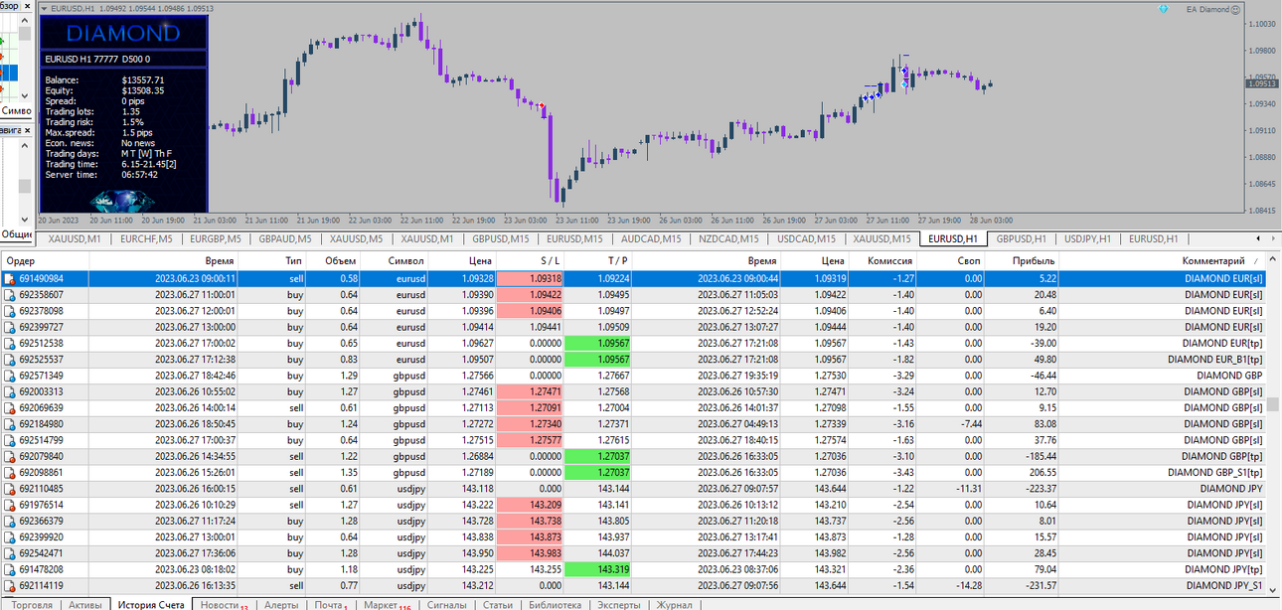Click the order icon of row 692069639
This screenshot has width=1282, height=610.
[x=11, y=407]
